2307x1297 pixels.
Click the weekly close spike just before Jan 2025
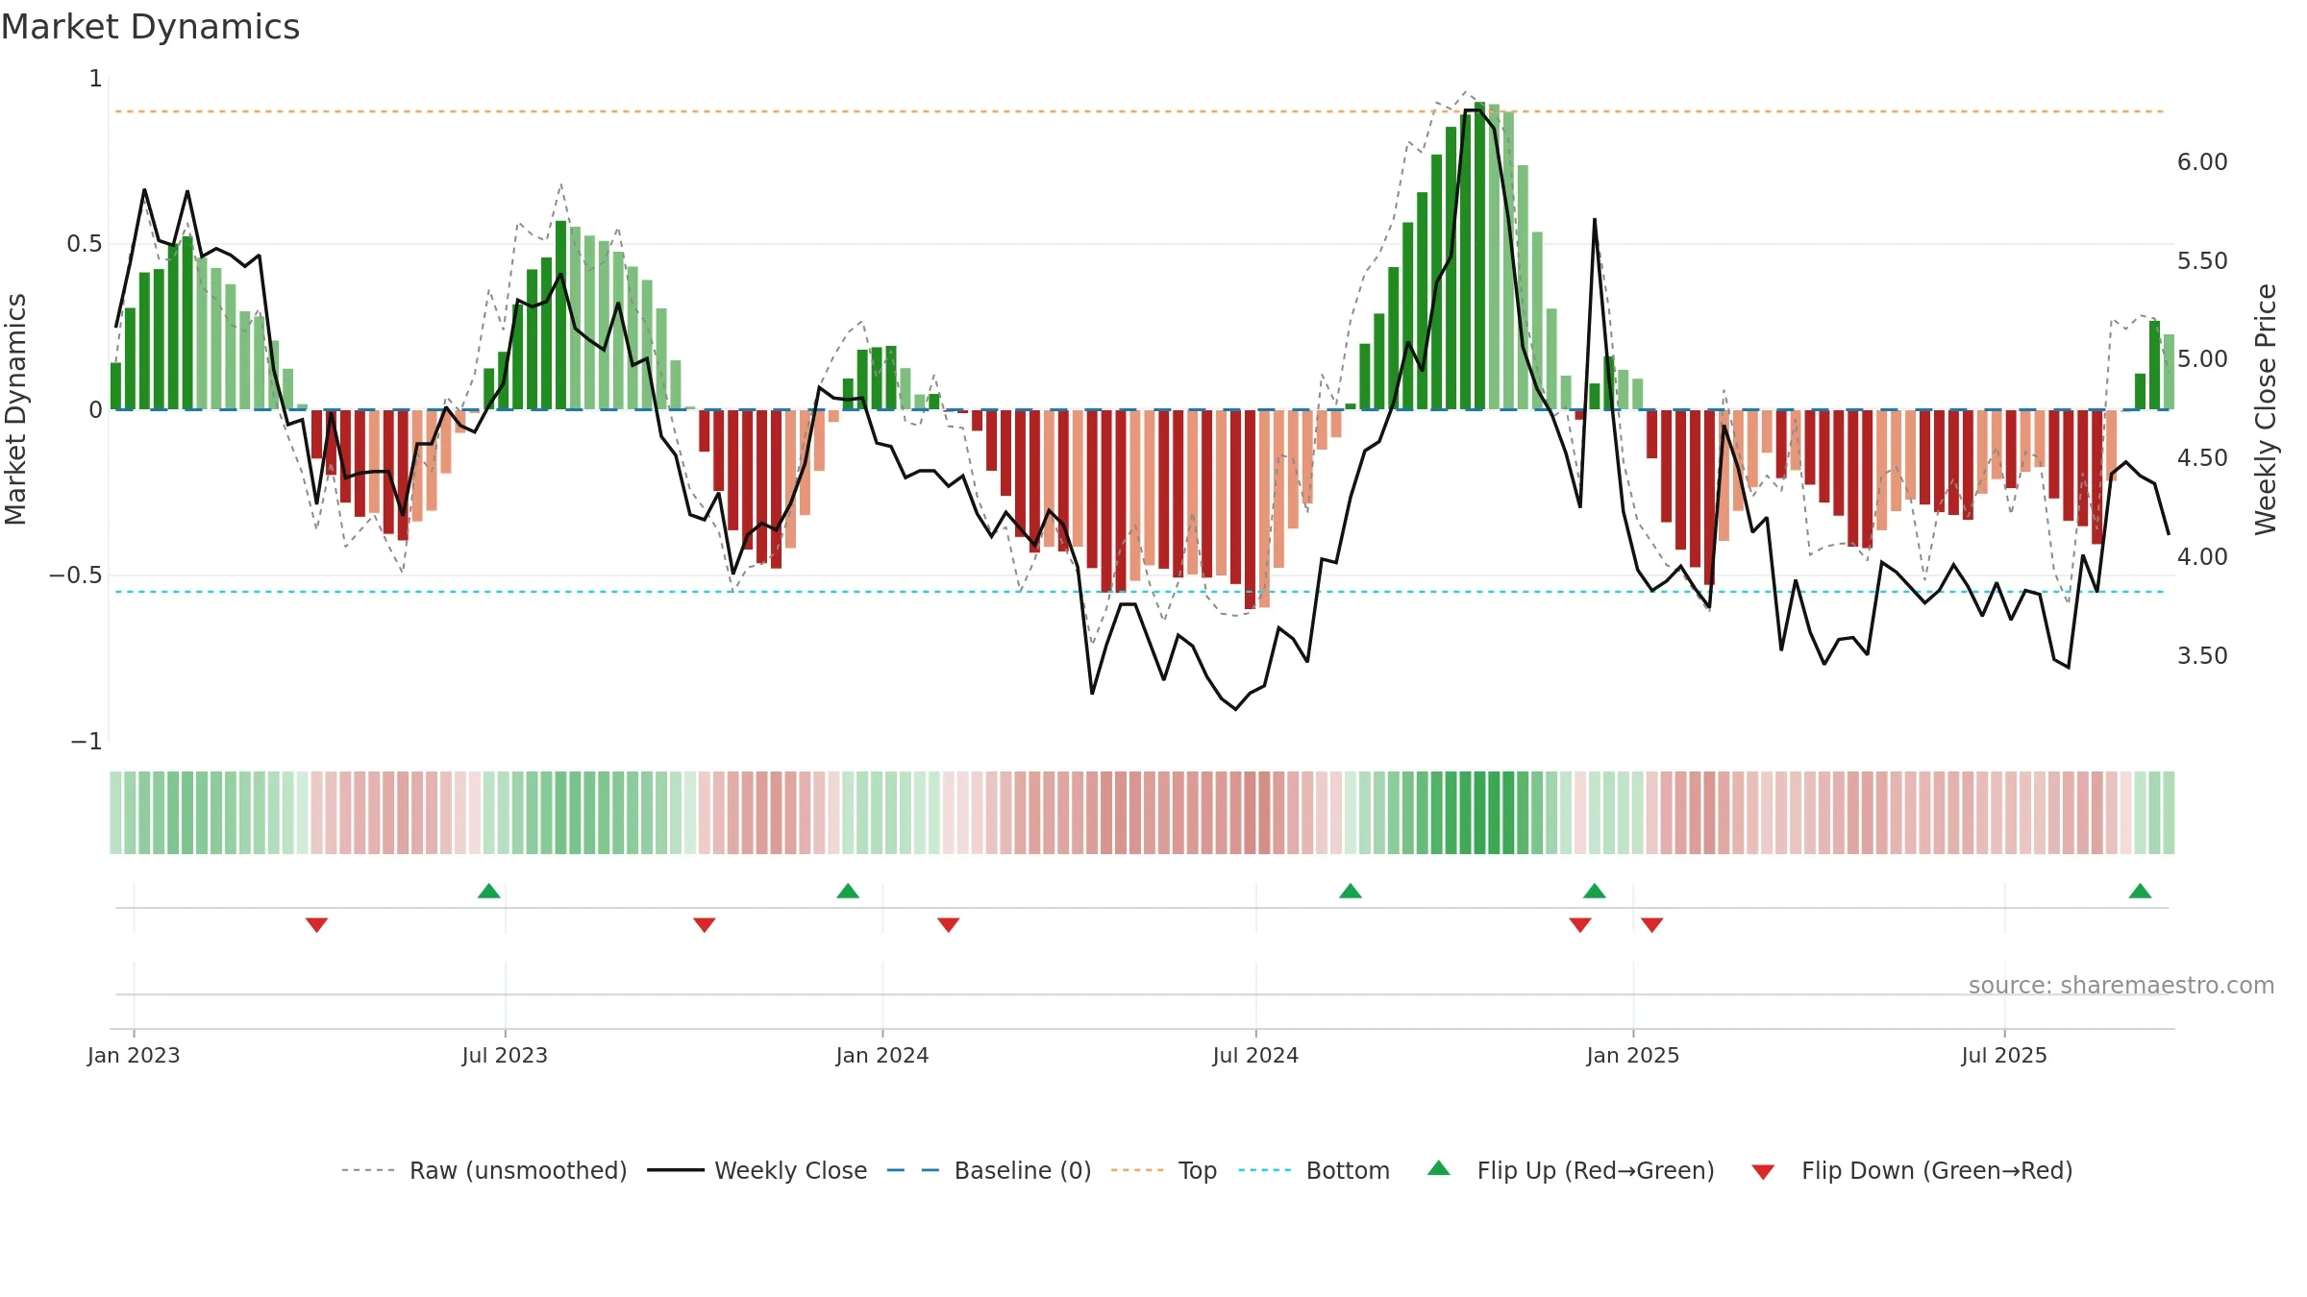pos(1595,220)
